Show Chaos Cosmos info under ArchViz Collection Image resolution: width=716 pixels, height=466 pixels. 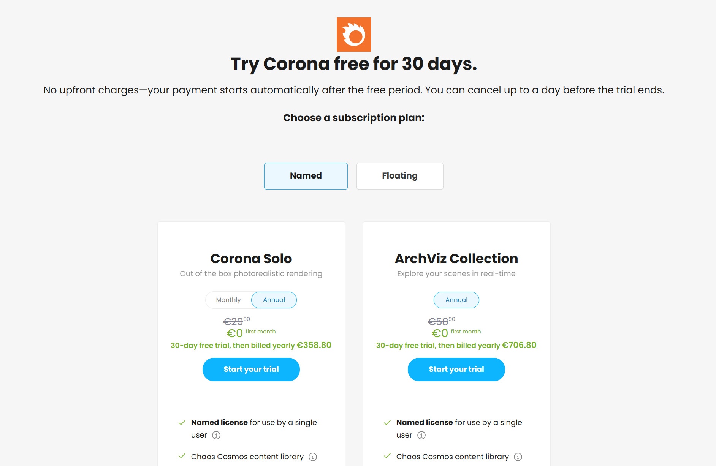point(518,457)
